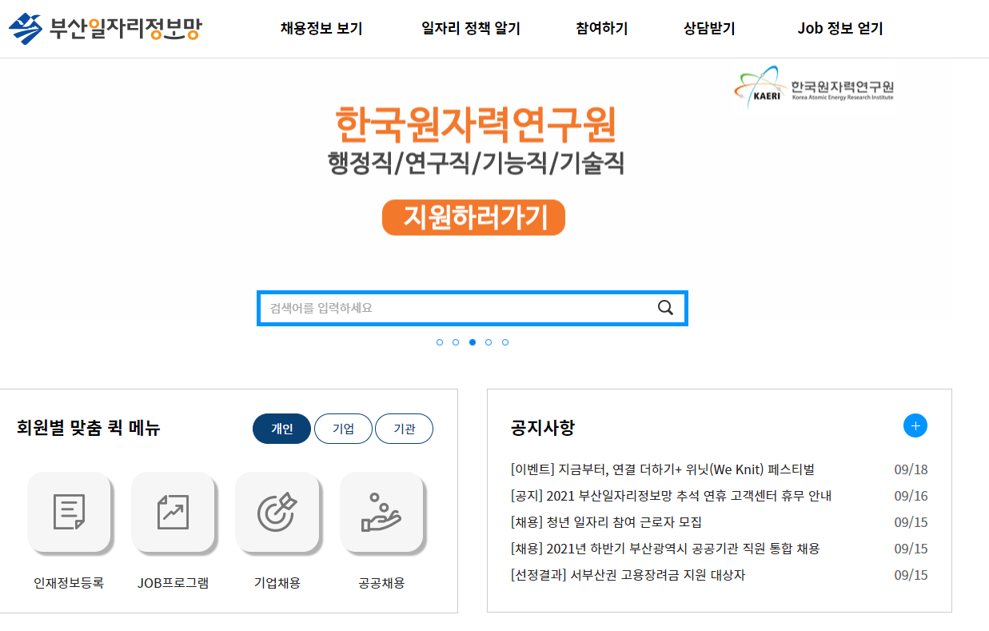989x631 pixels.
Task: Go to the fifth banner slide dot
Action: (505, 342)
